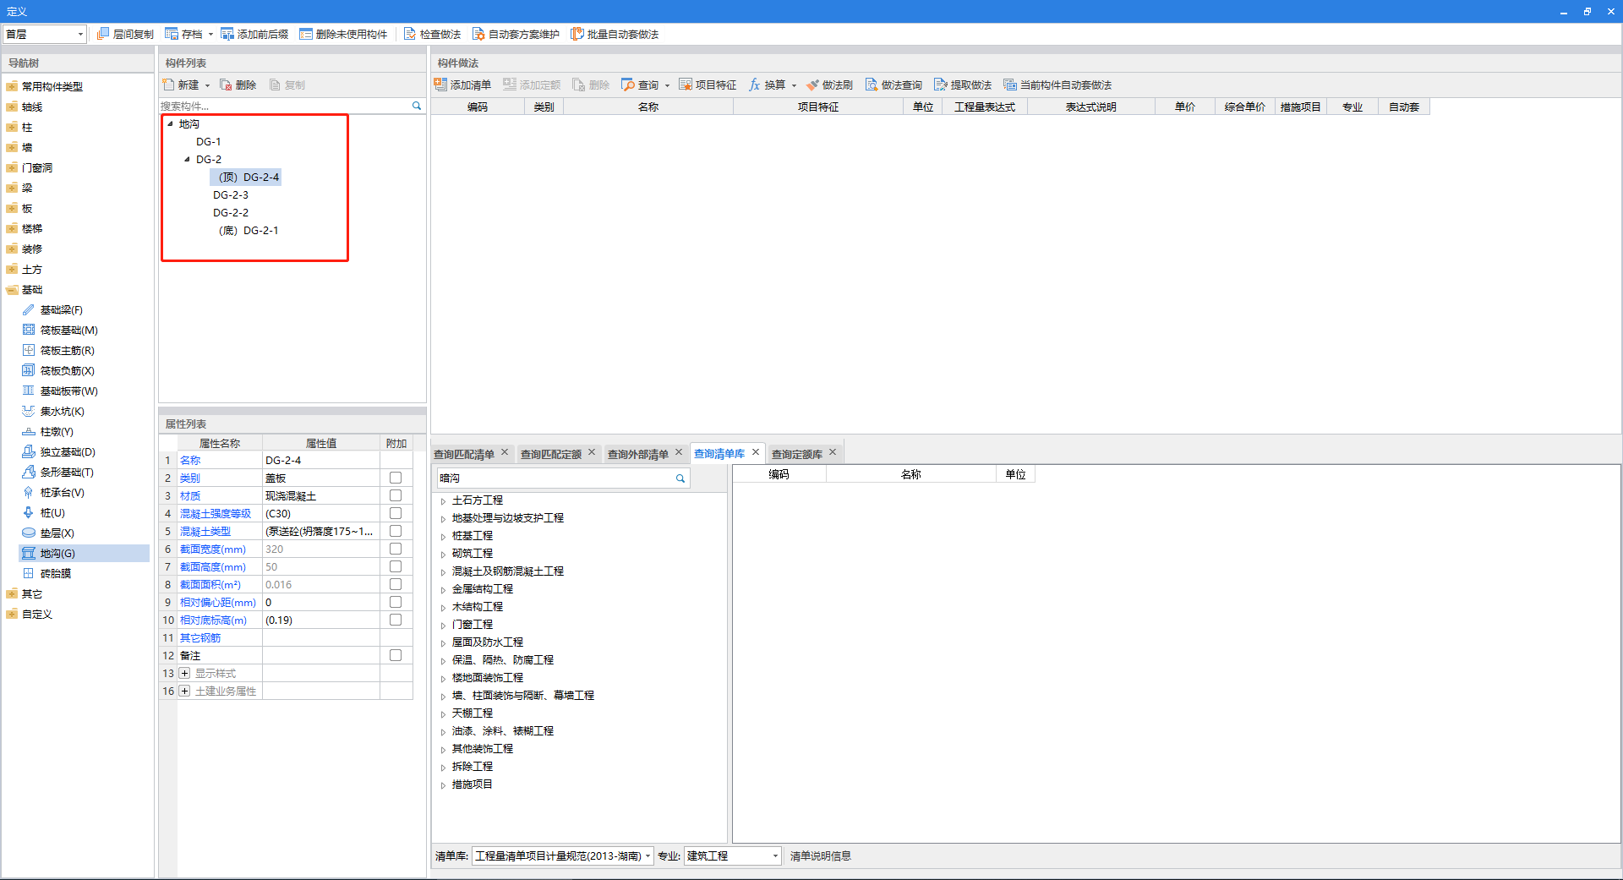Select (底) DG-2-1 component
This screenshot has height=880, width=1623.
[x=249, y=230]
